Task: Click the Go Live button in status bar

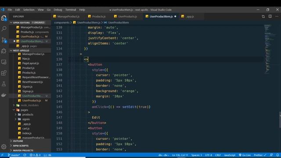Action: pos(245,155)
